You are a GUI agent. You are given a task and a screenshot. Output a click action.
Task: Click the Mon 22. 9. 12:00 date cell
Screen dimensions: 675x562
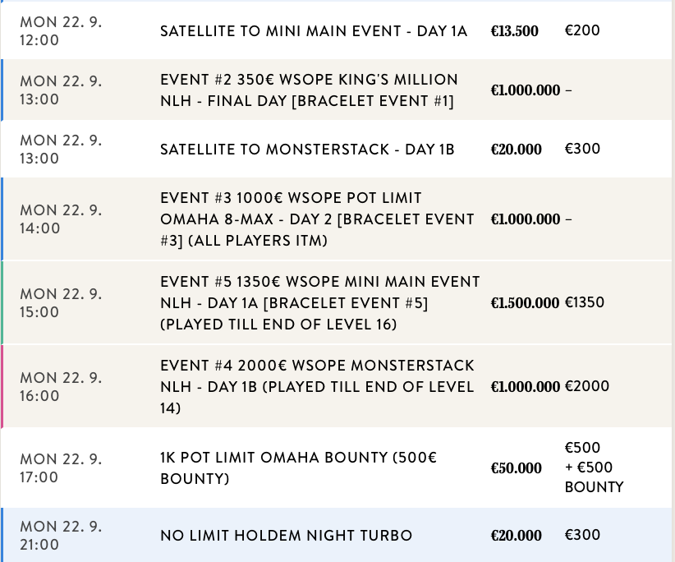[61, 31]
